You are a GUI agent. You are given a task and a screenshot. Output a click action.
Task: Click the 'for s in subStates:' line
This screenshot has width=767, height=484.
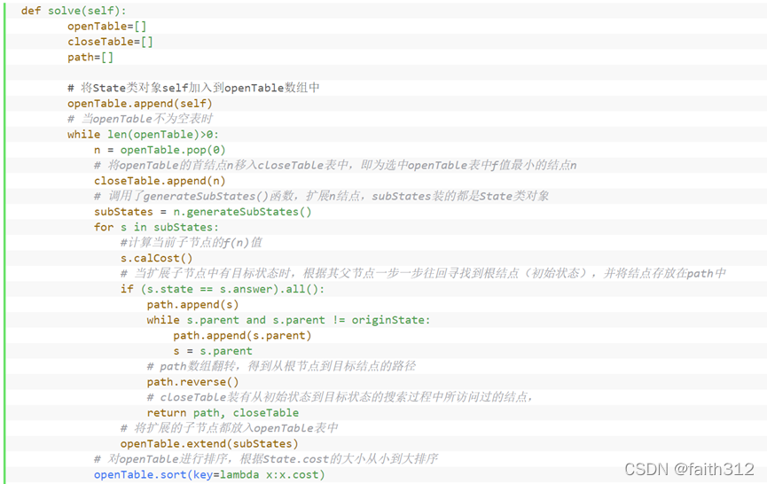pos(157,227)
